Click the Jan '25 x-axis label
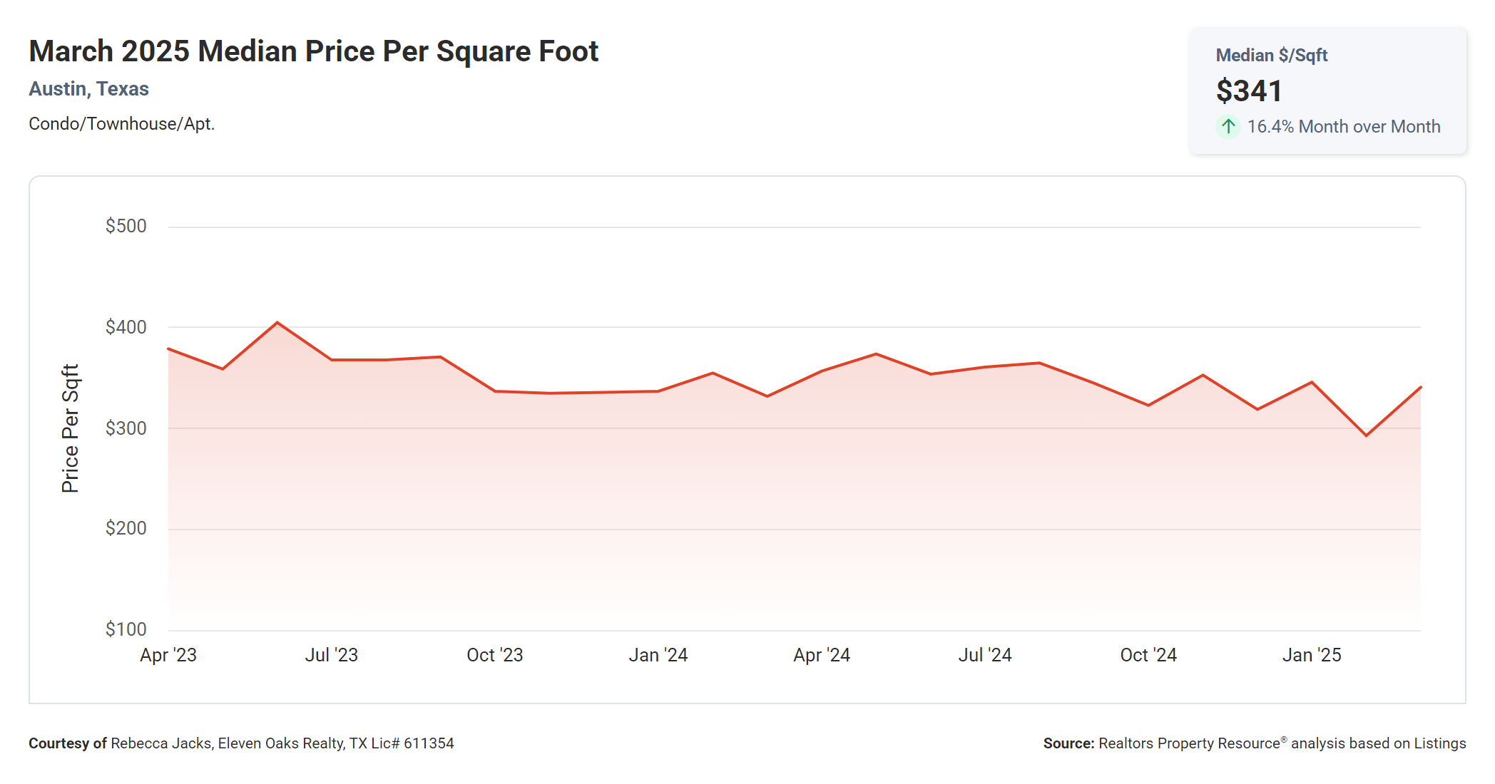Viewport: 1495px width, 784px height. [x=1311, y=655]
